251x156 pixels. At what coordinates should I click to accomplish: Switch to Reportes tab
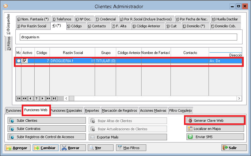coord(92,110)
